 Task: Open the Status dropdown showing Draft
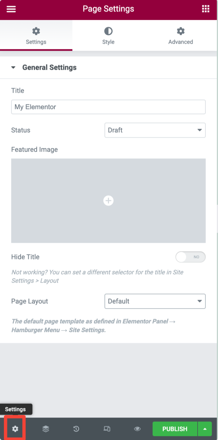[x=155, y=130]
